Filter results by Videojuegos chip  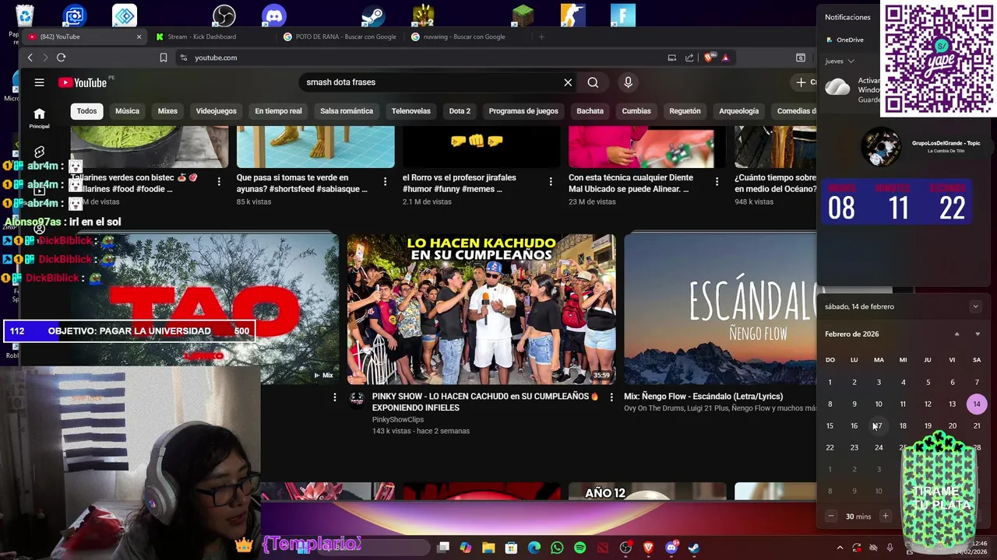(216, 111)
